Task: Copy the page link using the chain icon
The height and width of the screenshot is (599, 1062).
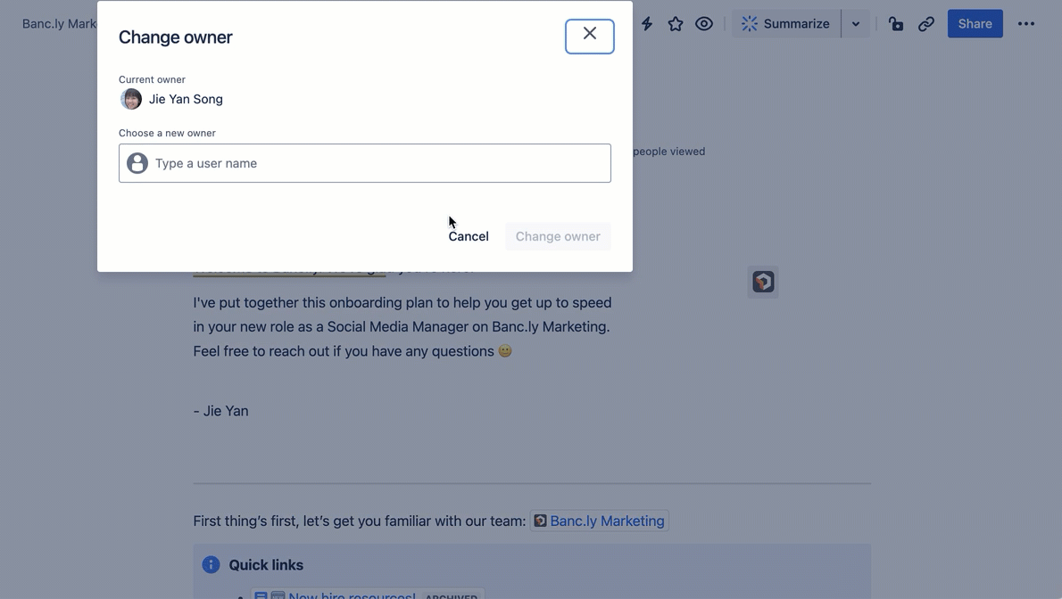Action: coord(926,24)
